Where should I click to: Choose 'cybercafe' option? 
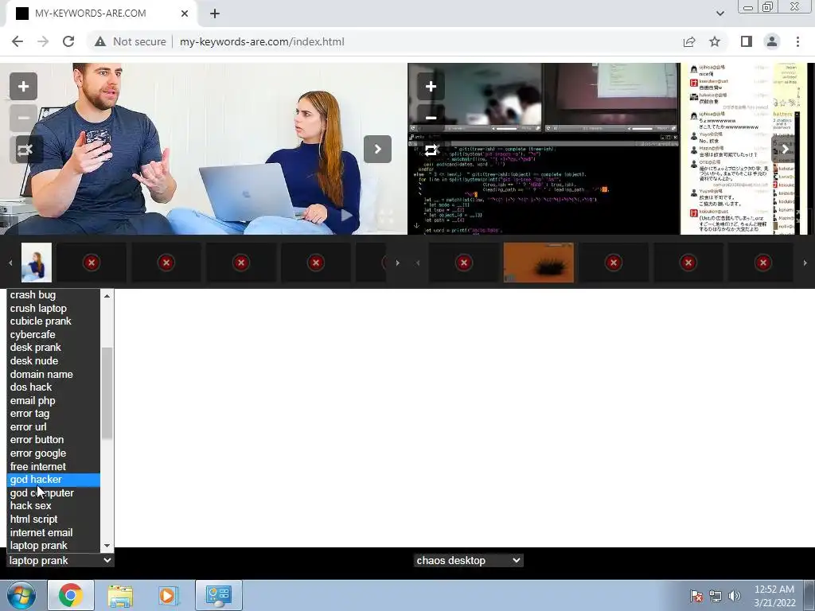(x=53, y=335)
